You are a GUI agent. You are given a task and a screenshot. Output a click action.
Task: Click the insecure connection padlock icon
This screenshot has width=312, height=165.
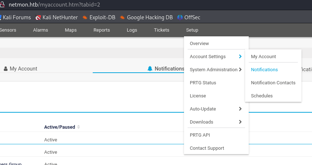click(x=2, y=4)
